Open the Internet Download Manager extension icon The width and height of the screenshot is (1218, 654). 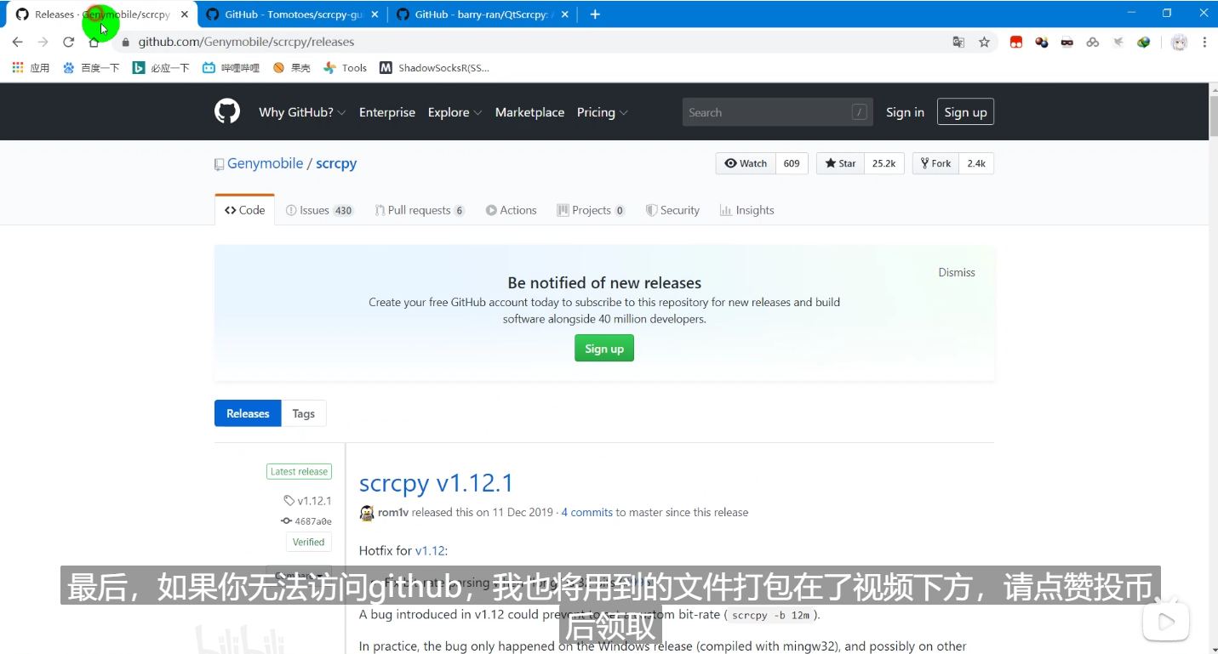pyautogui.click(x=1144, y=41)
